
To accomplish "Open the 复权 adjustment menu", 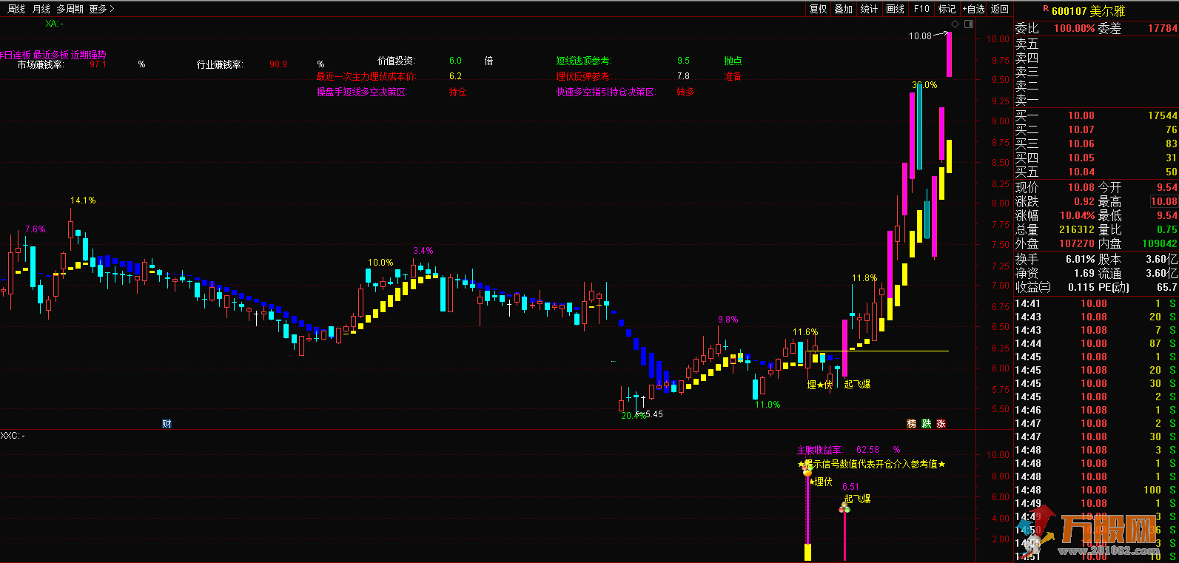I will click(x=818, y=9).
